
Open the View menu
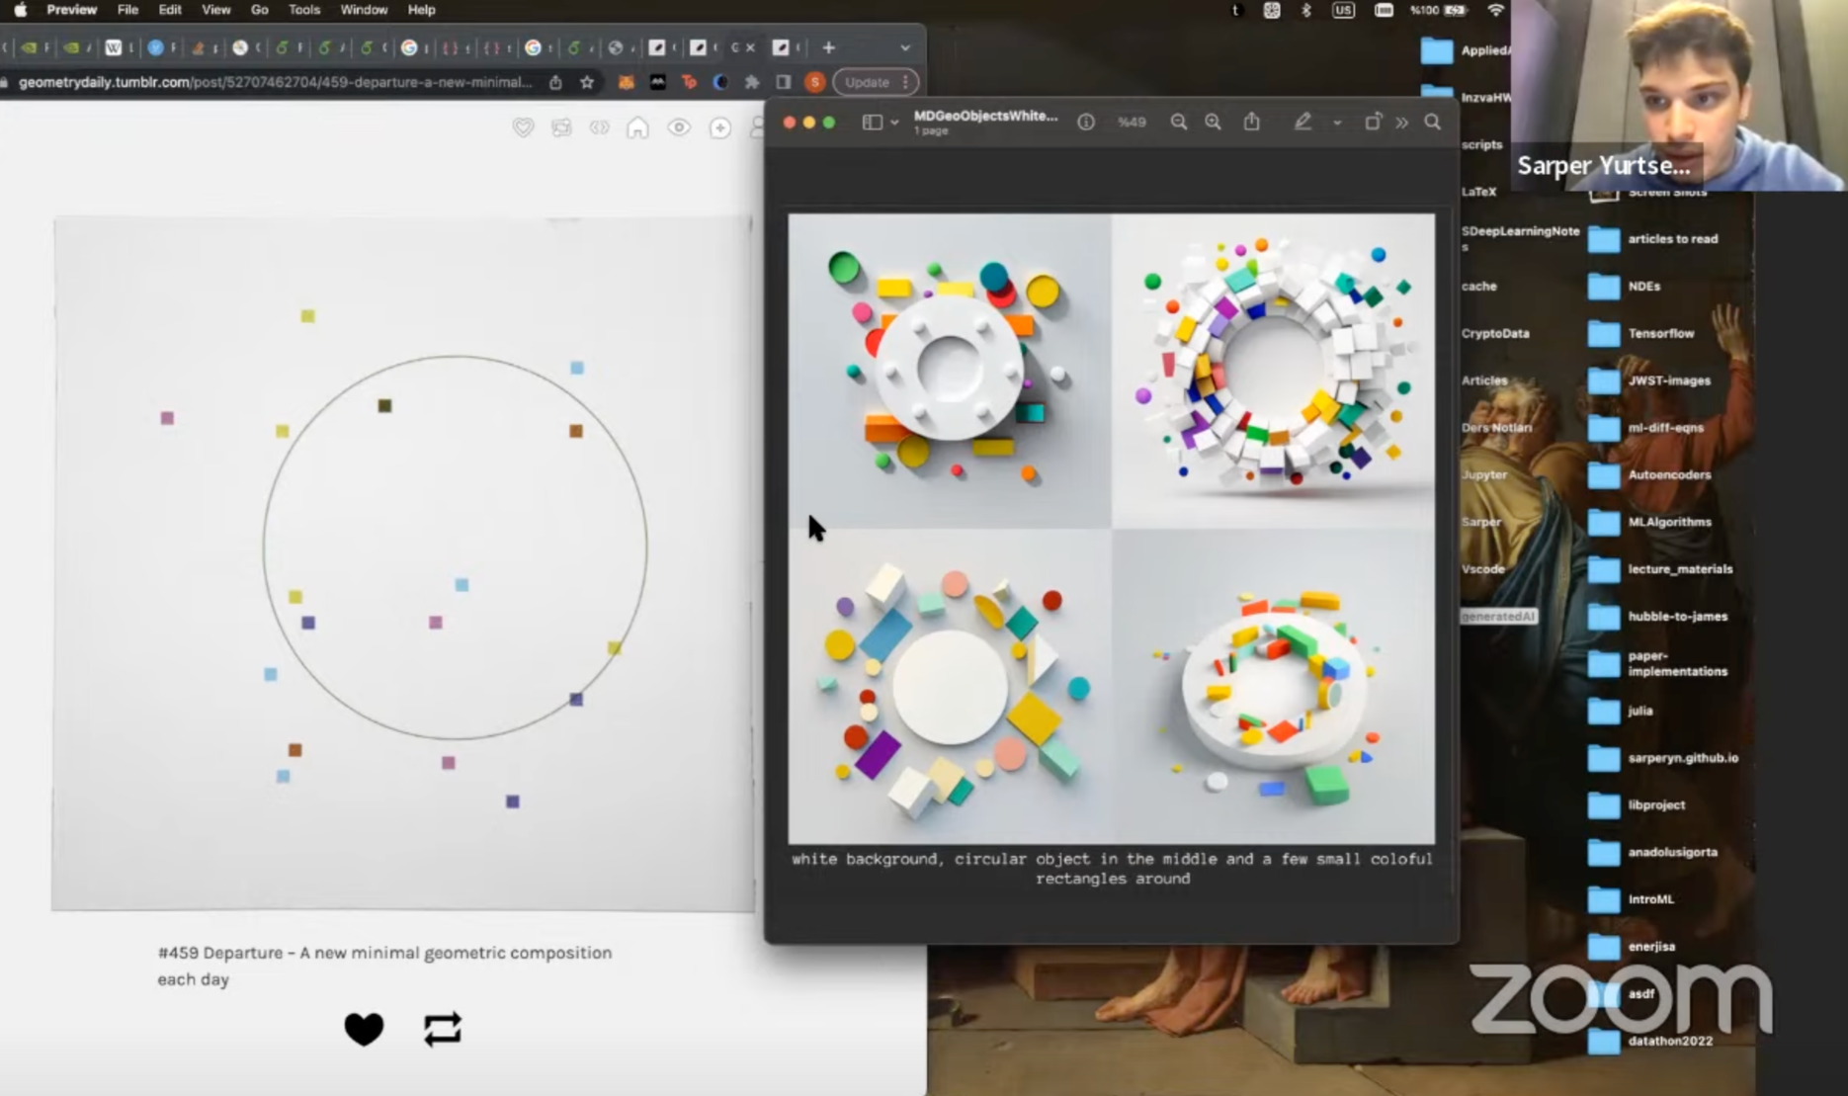(215, 10)
